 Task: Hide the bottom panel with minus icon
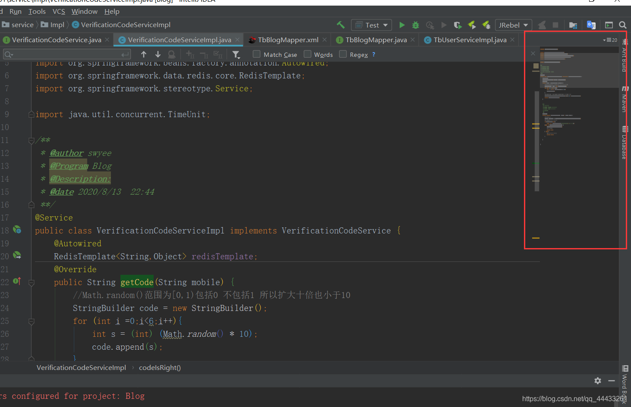[x=612, y=381]
